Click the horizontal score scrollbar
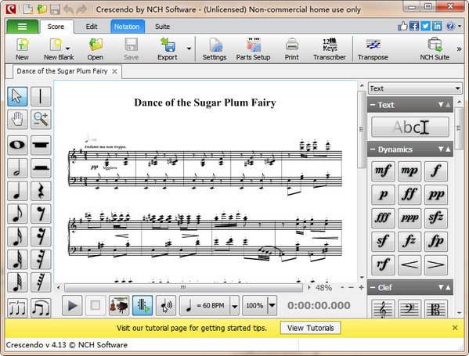Viewport: 469px width, 356px height. click(184, 288)
